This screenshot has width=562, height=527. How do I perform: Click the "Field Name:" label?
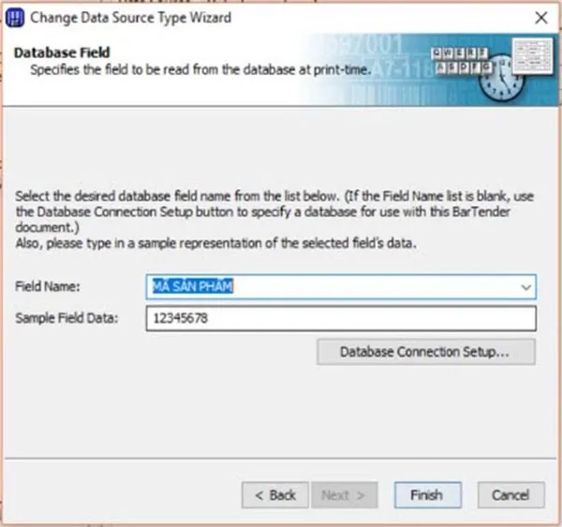point(48,286)
